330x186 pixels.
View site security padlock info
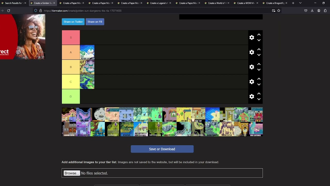(40, 11)
